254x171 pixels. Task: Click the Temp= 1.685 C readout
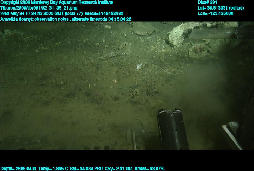point(53,169)
